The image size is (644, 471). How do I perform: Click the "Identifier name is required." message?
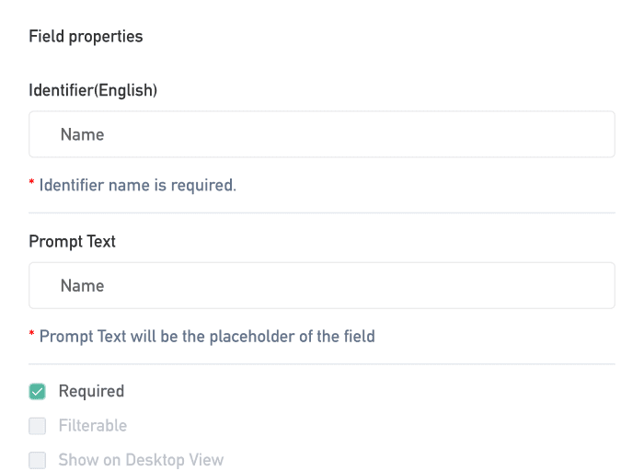click(138, 185)
